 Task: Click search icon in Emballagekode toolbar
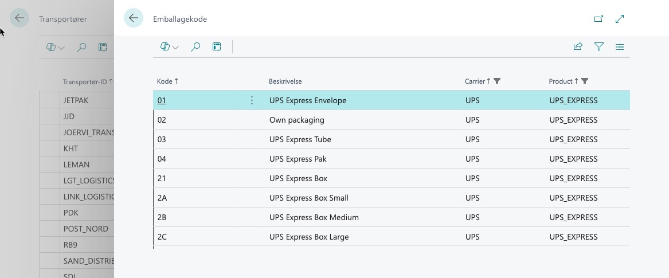pos(195,47)
